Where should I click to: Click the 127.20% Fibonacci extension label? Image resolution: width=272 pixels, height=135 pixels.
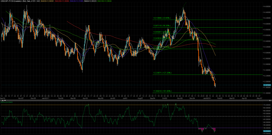point(162,73)
